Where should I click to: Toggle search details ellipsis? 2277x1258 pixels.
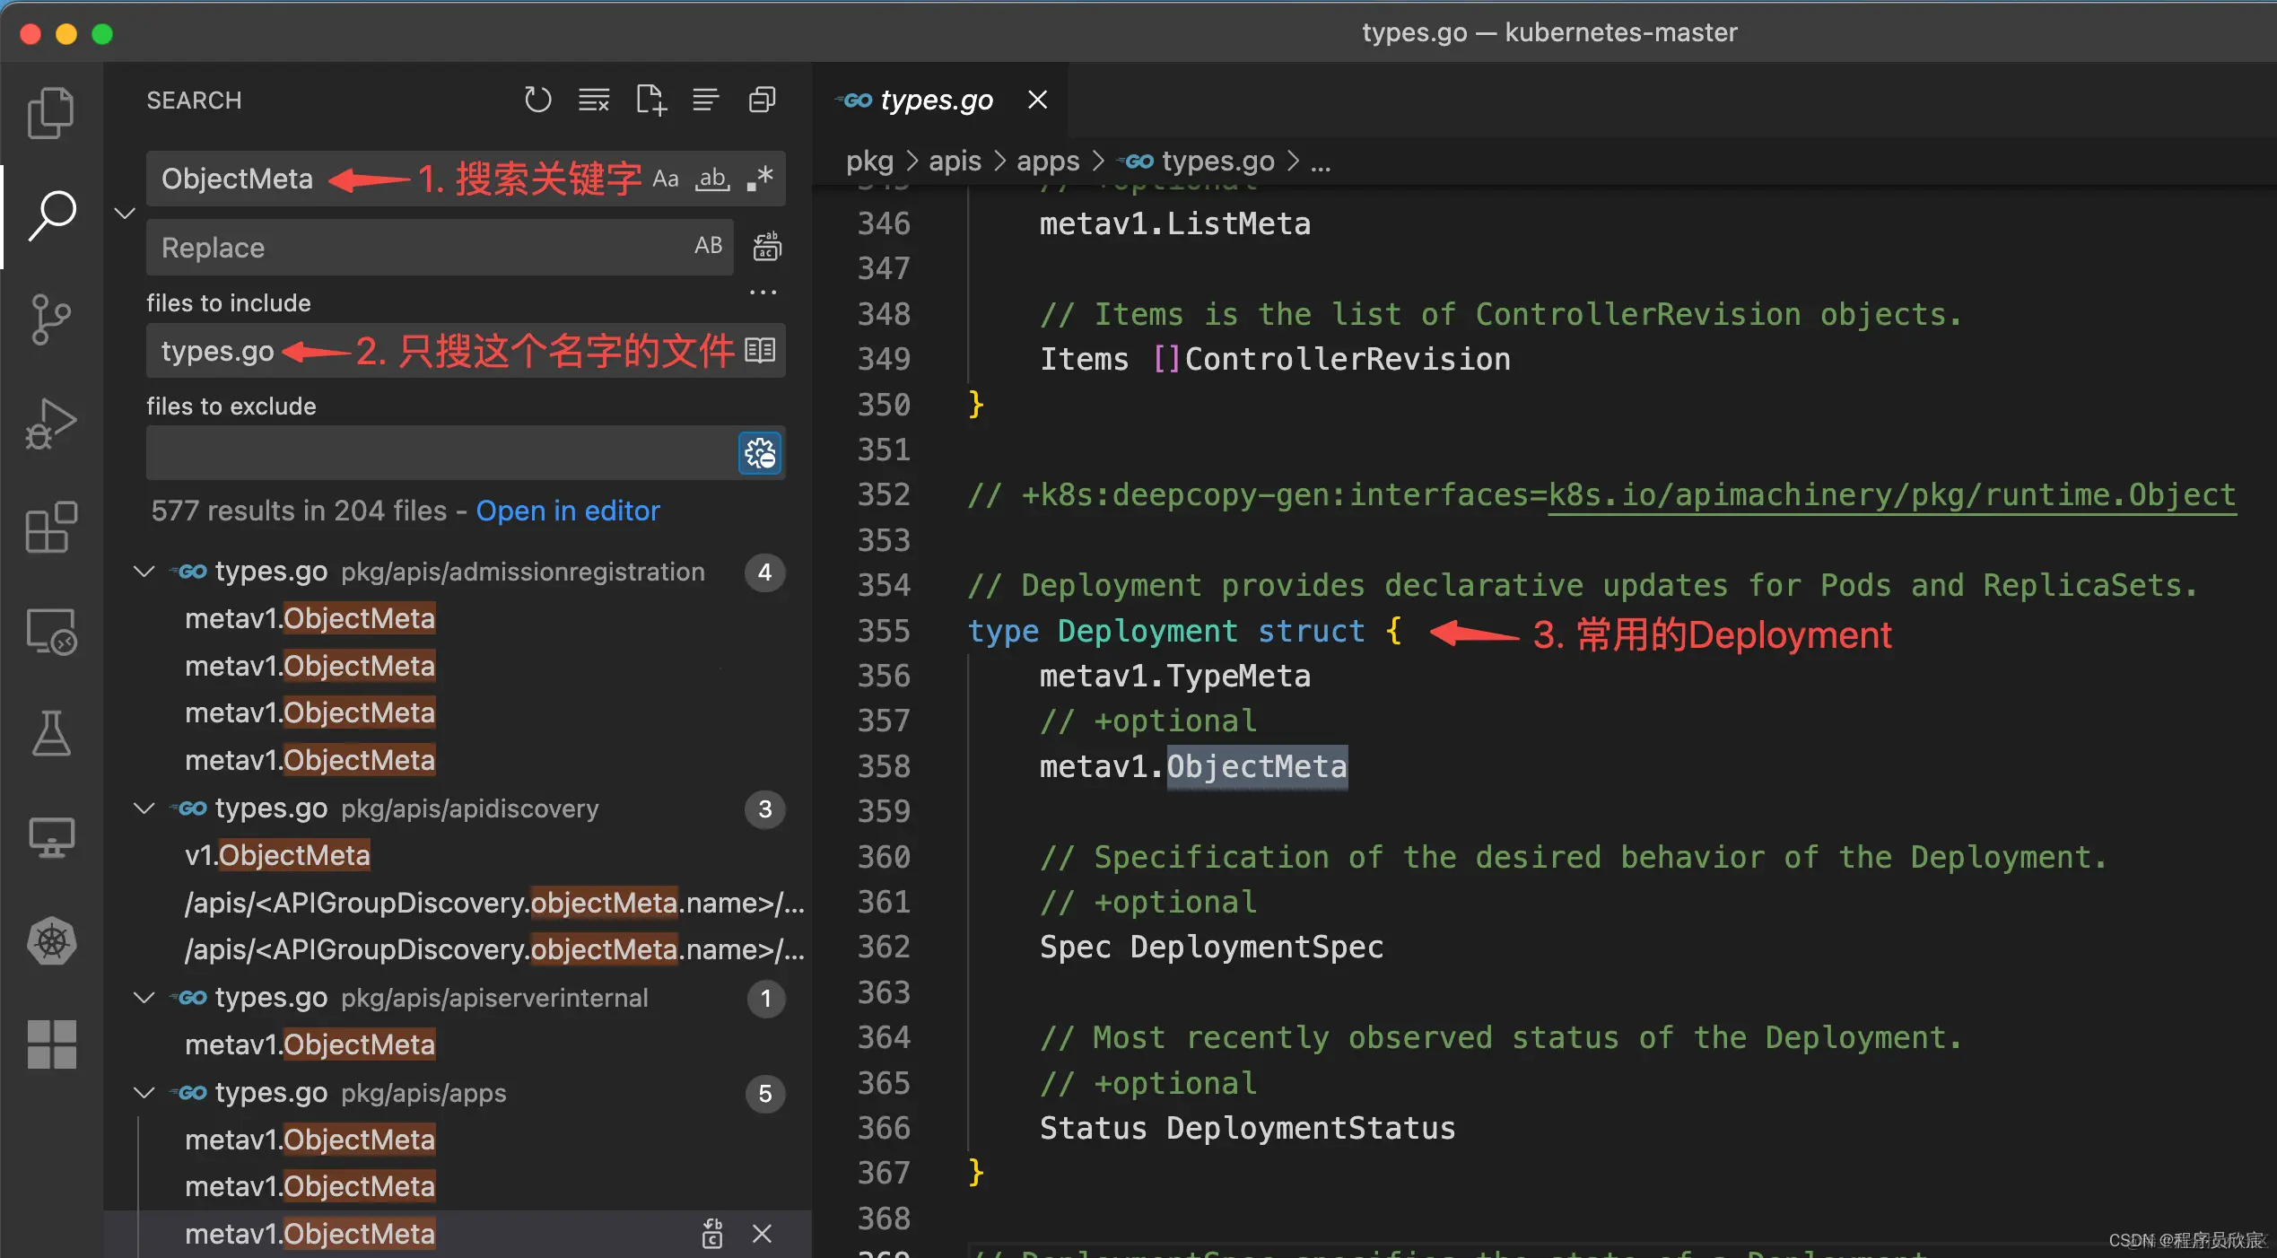click(x=763, y=293)
